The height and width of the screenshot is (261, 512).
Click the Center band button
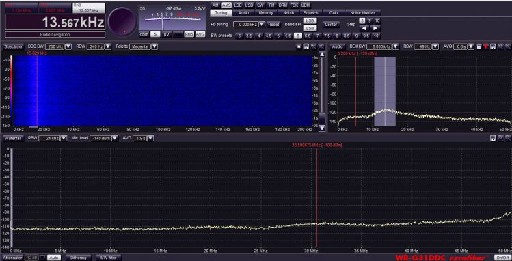pyautogui.click(x=331, y=25)
